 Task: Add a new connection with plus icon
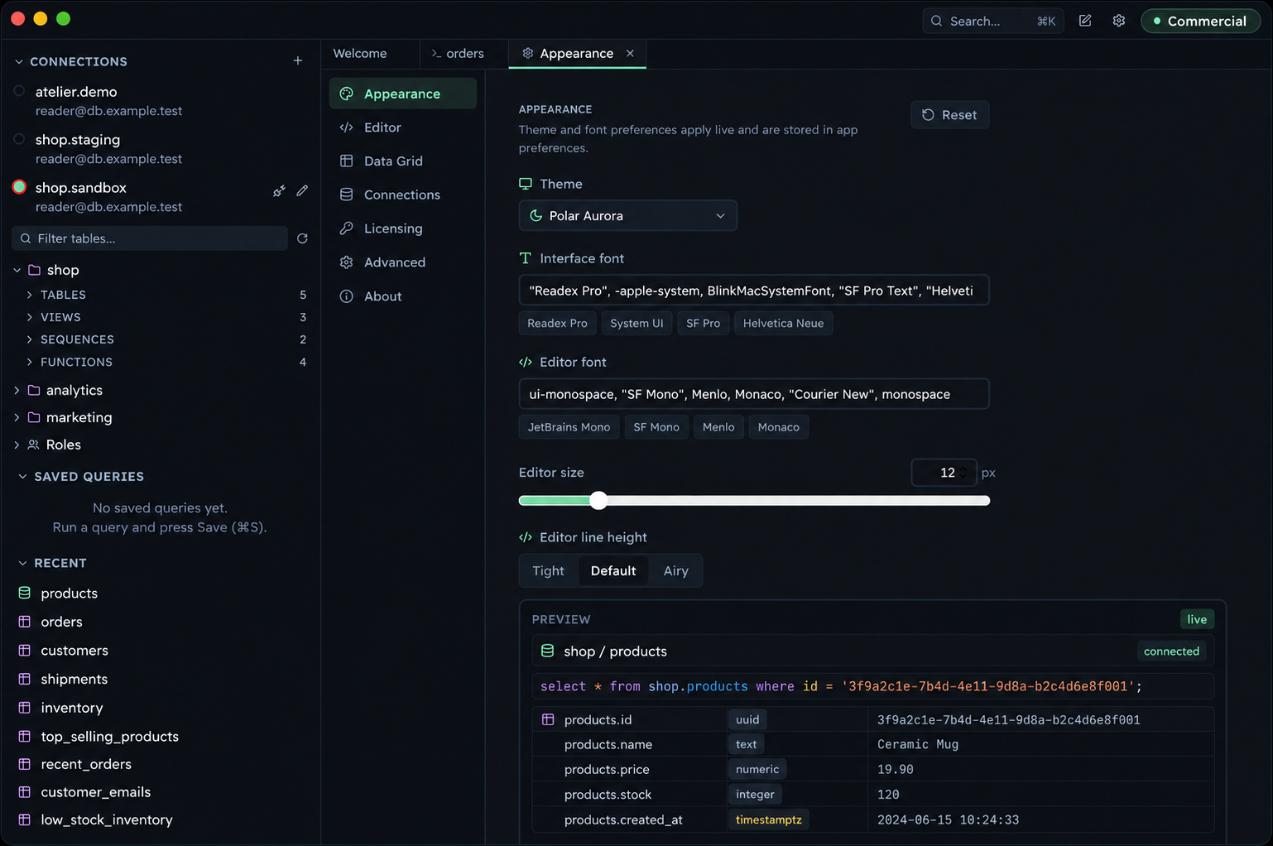pos(298,60)
